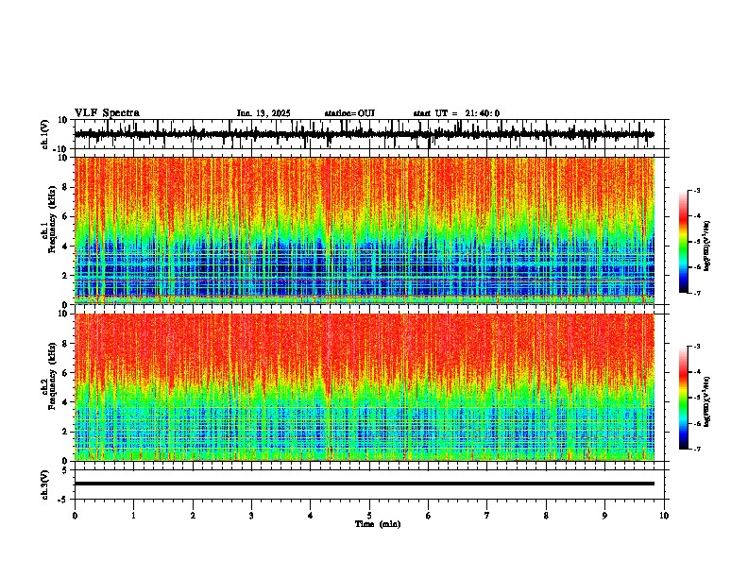Click time axis tick label "5"
The width and height of the screenshot is (748, 578).
click(x=369, y=516)
